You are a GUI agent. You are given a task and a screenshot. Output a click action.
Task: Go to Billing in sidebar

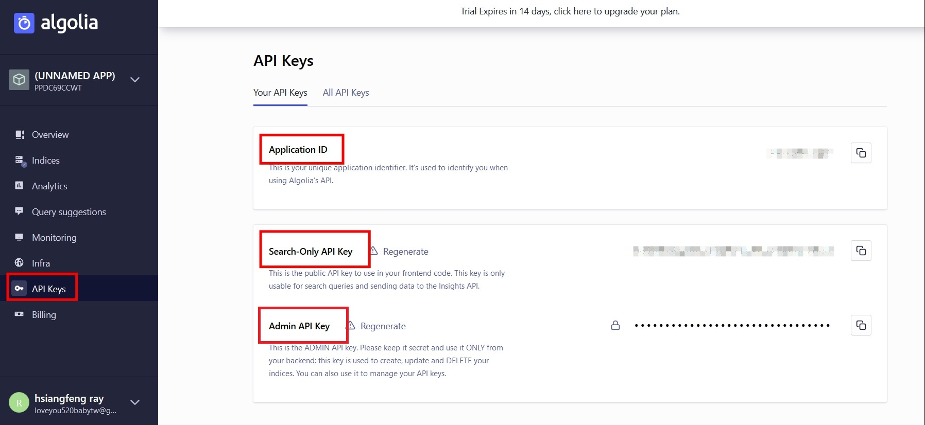(x=44, y=315)
